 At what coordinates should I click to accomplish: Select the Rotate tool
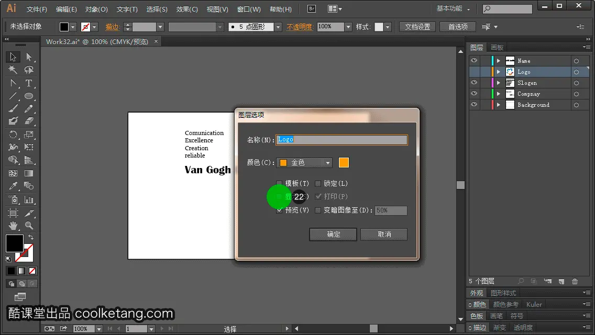pos(13,135)
